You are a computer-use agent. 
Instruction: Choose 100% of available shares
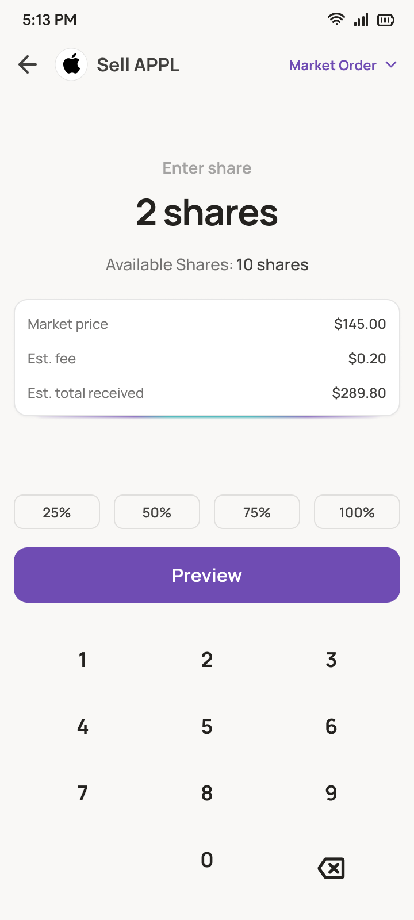(x=357, y=512)
